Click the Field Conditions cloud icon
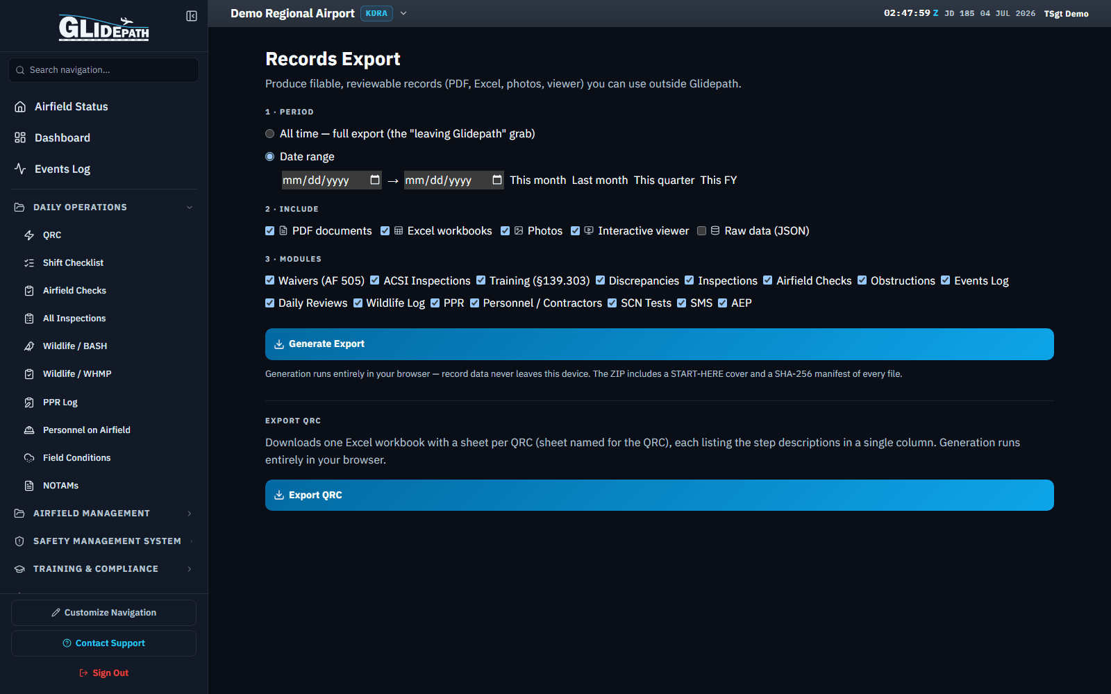This screenshot has width=1111, height=694. tap(29, 458)
